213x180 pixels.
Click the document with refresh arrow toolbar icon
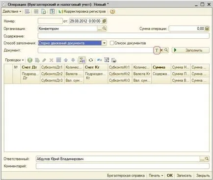pyautogui.click(x=44, y=12)
